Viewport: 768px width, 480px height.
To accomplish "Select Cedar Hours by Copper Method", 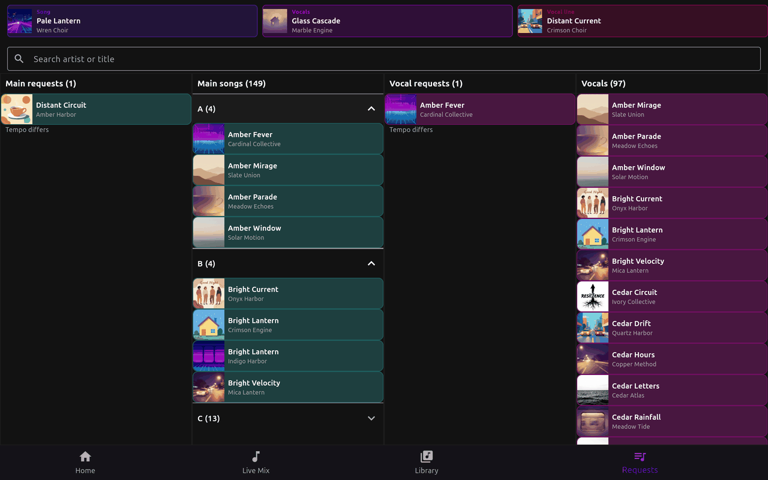I will tap(672, 359).
